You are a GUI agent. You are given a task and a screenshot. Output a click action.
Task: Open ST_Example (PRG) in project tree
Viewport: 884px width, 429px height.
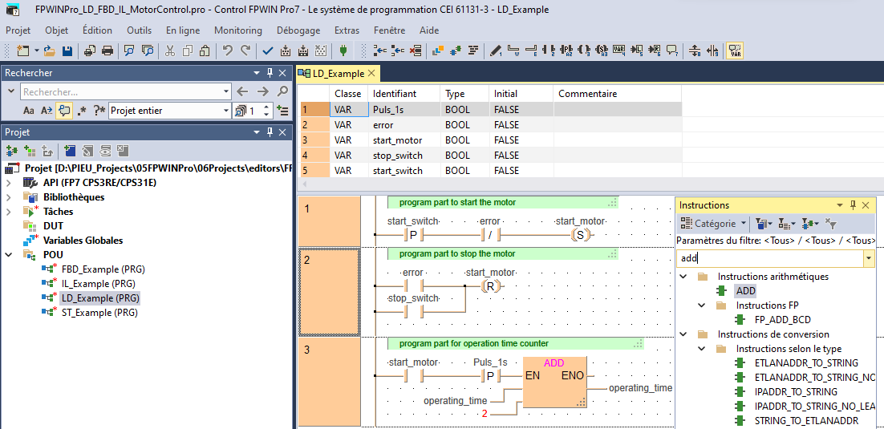point(99,313)
